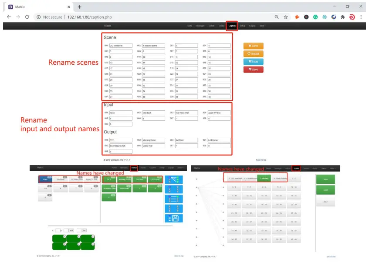The width and height of the screenshot is (366, 265).
Task: Click Logout in top navbar
Action: pos(252,26)
